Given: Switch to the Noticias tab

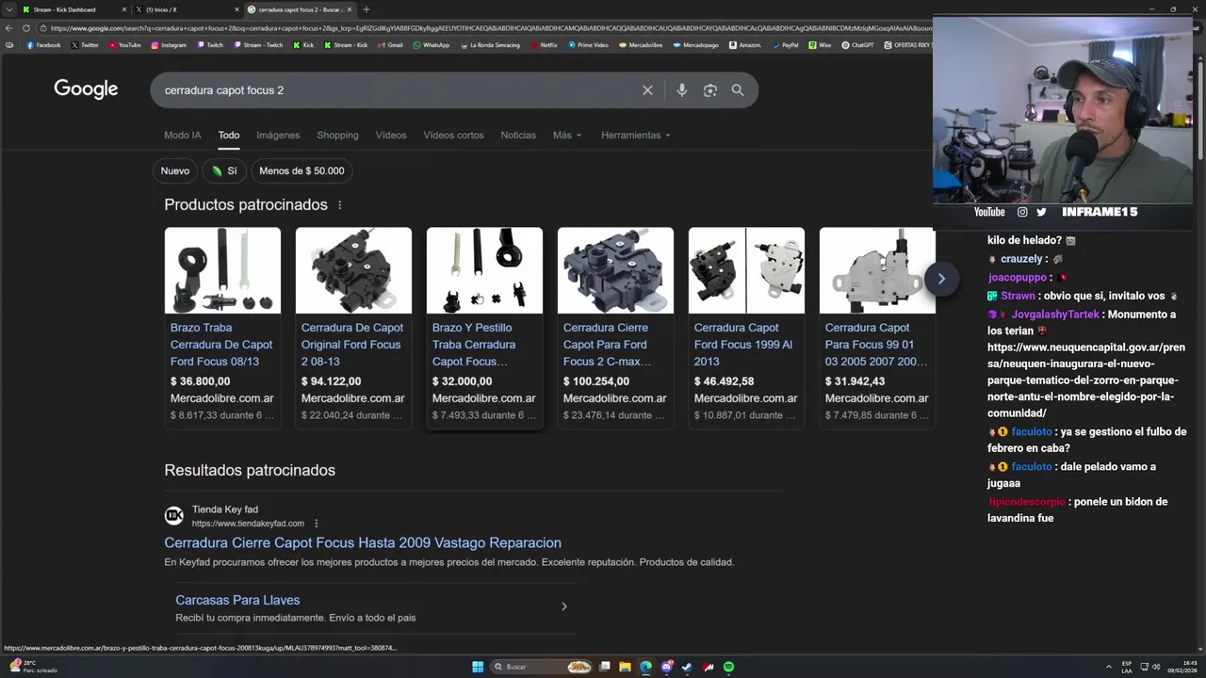Looking at the screenshot, I should tap(518, 135).
